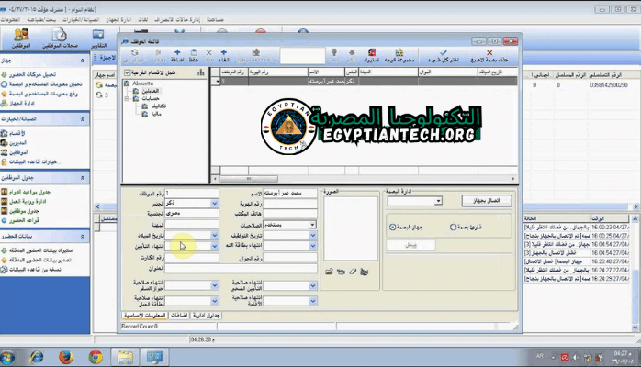Click the connect to device (اتصال بجهاز) button
Image resolution: width=641 pixels, height=367 pixels.
pyautogui.click(x=487, y=201)
